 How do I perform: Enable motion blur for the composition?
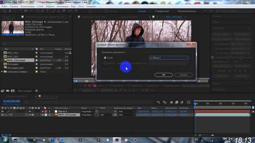pos(182,102)
